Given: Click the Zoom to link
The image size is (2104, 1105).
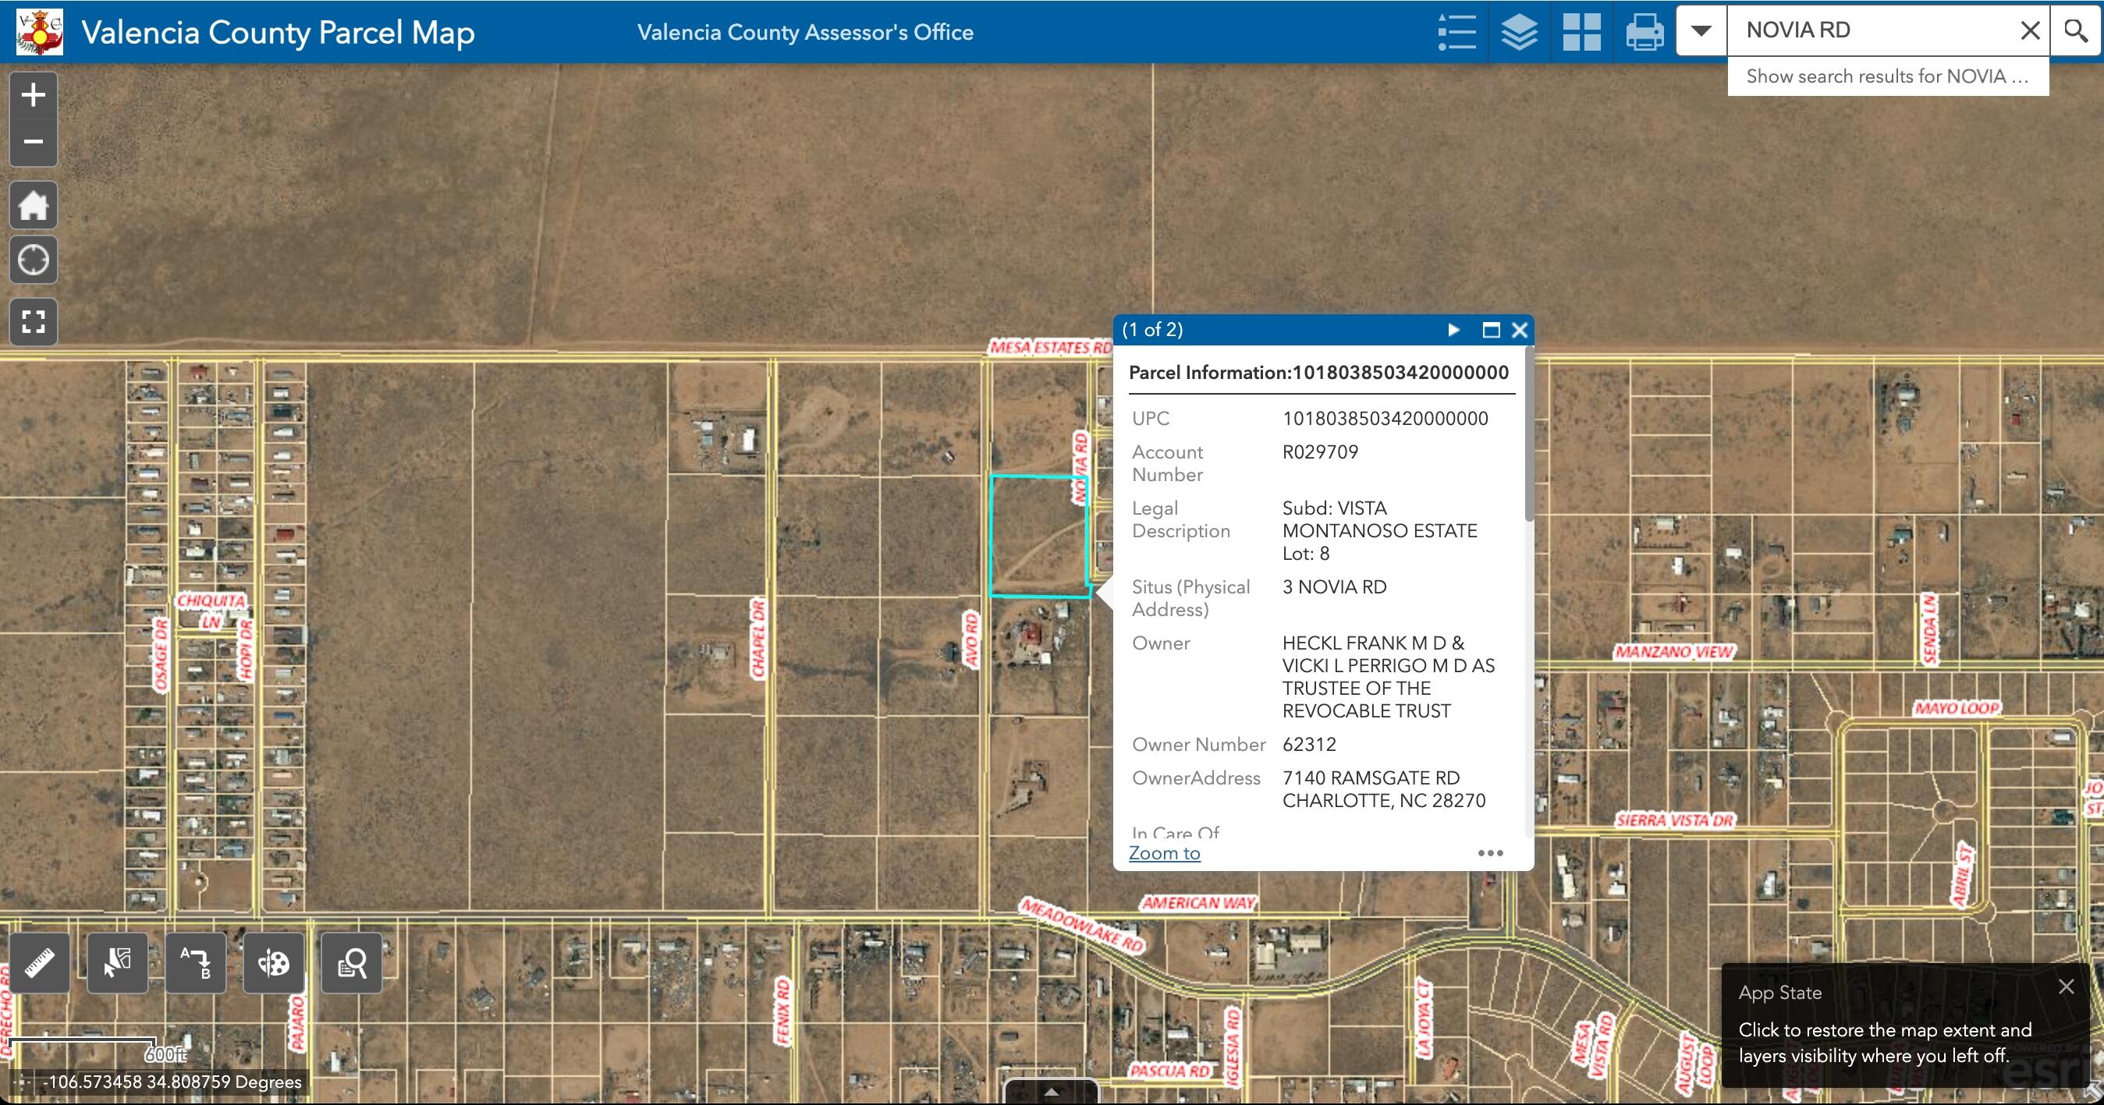Looking at the screenshot, I should tap(1164, 853).
